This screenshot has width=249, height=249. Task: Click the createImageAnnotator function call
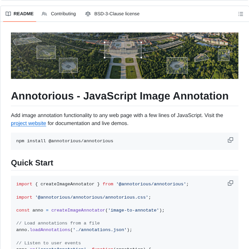pyautogui.click(x=78, y=210)
